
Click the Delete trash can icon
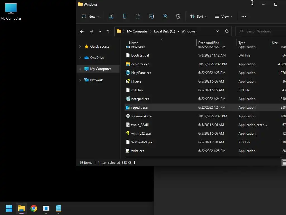click(x=178, y=16)
